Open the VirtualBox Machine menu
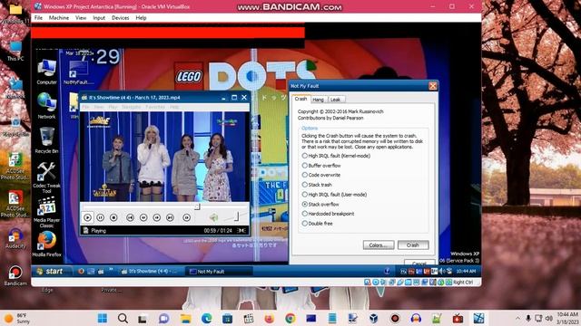Screen dimensions: 581x326 click(58, 18)
